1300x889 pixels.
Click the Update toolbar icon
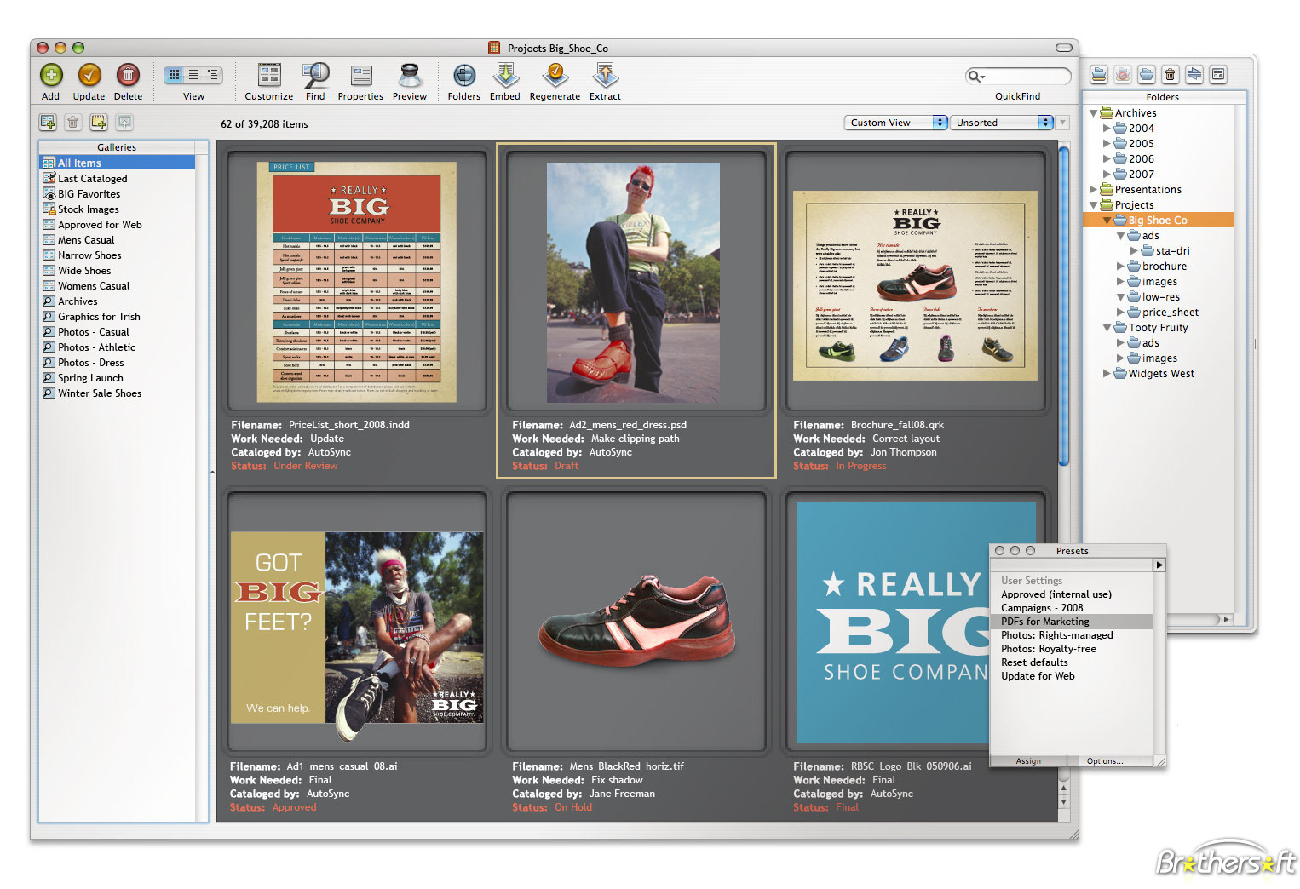click(x=89, y=76)
